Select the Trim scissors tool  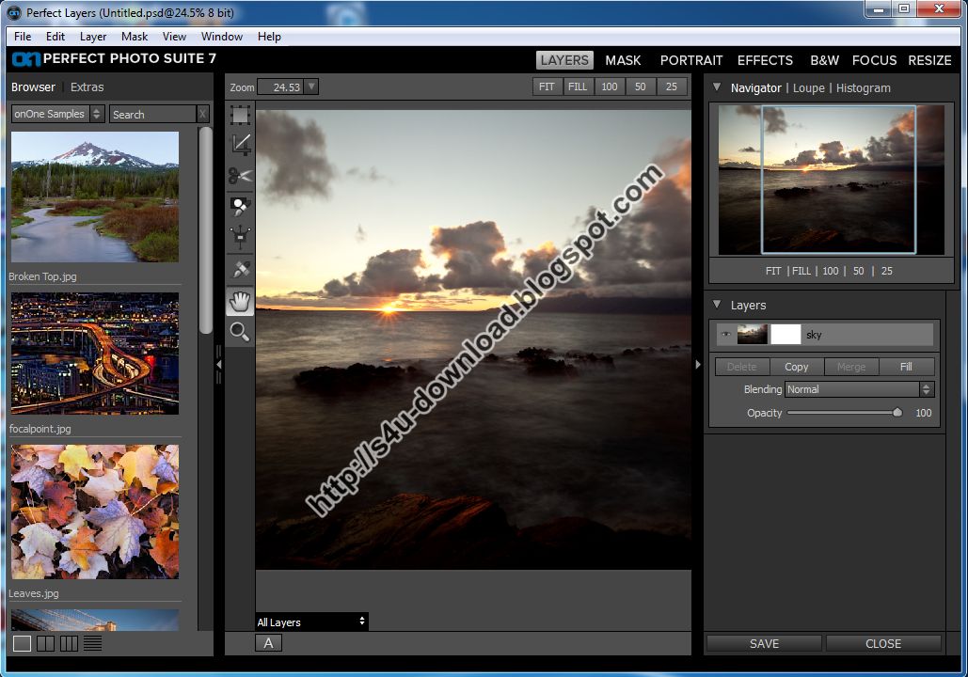click(x=240, y=176)
